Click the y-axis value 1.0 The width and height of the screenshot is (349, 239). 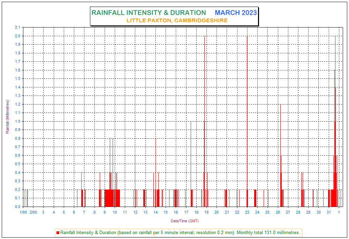pos(17,121)
